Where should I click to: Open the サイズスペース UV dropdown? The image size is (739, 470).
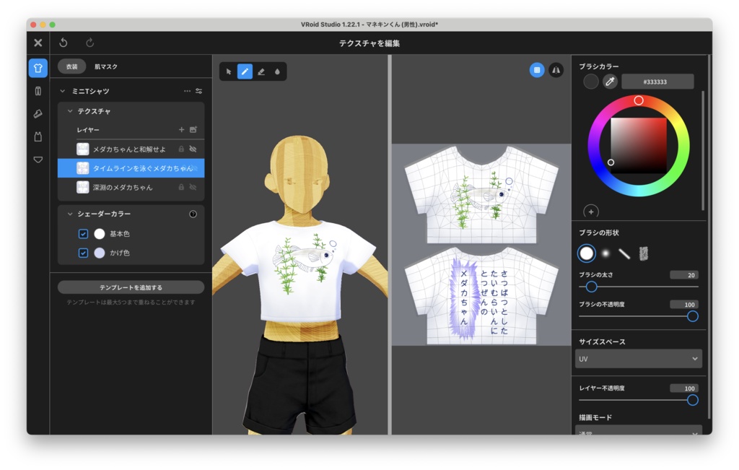point(638,359)
